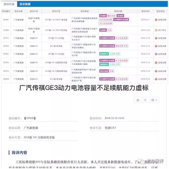Click 2017款 1.5L PHEV 尊享版 model cell
169x169 pixels.
(x=56, y=20)
